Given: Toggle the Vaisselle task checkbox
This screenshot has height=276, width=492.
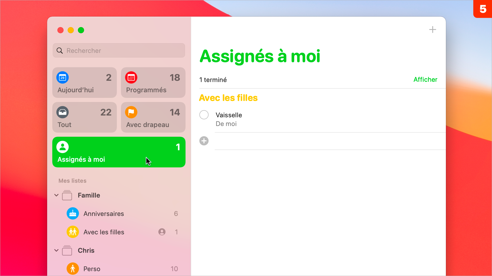Looking at the screenshot, I should [204, 115].
